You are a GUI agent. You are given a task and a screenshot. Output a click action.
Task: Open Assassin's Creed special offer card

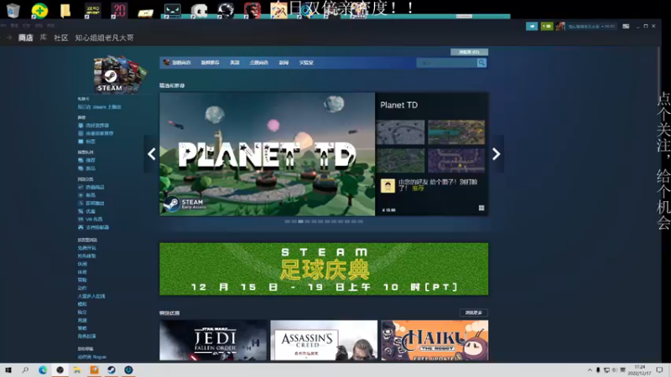324,340
